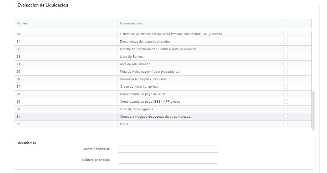The image size is (327, 173).
Task: Check Nota de Adjudicación para proveedores
Action: click(286, 71)
